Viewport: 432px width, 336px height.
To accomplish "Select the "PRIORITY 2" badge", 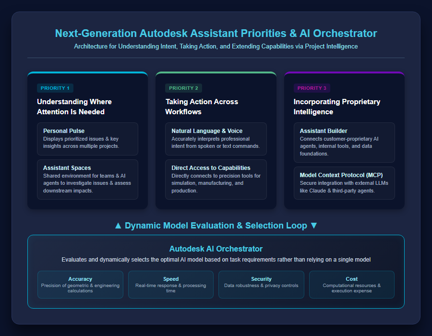I will point(183,88).
